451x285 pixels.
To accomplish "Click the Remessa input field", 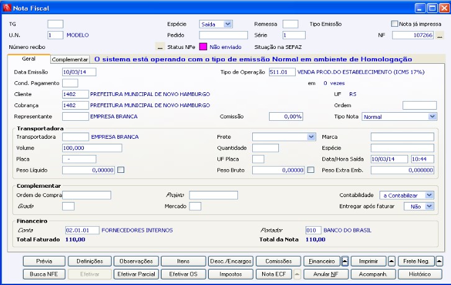I will tap(290, 24).
